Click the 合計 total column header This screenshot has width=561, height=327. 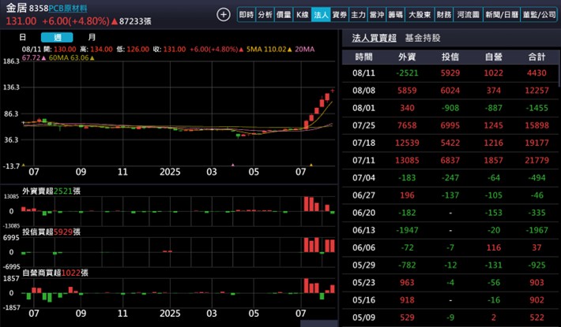click(537, 58)
